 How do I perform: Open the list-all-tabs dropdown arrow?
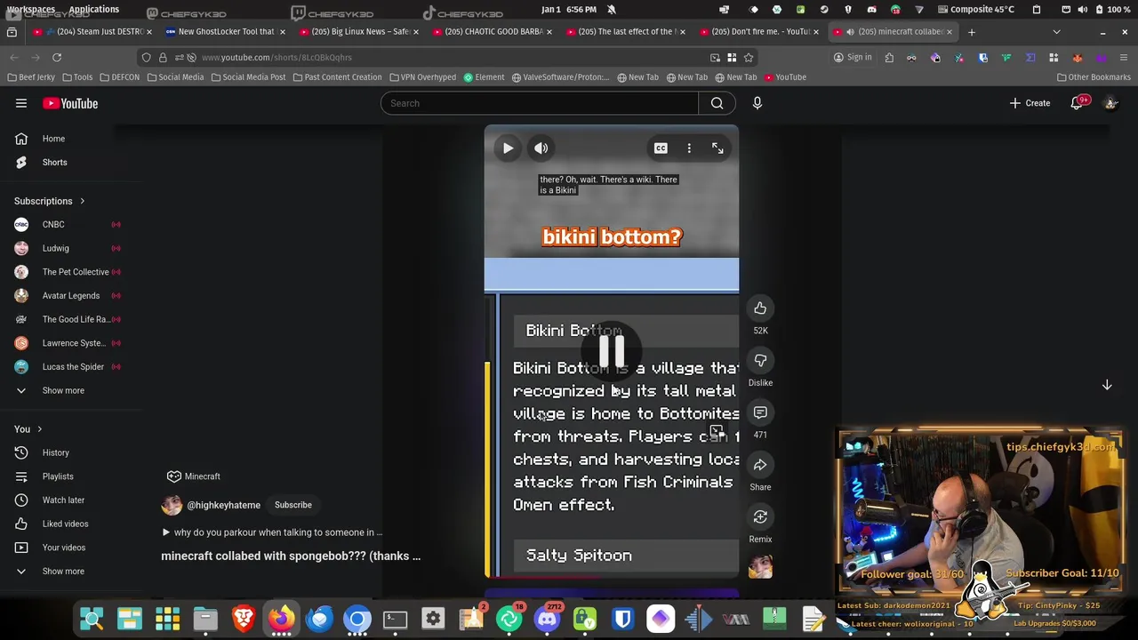tap(1056, 32)
